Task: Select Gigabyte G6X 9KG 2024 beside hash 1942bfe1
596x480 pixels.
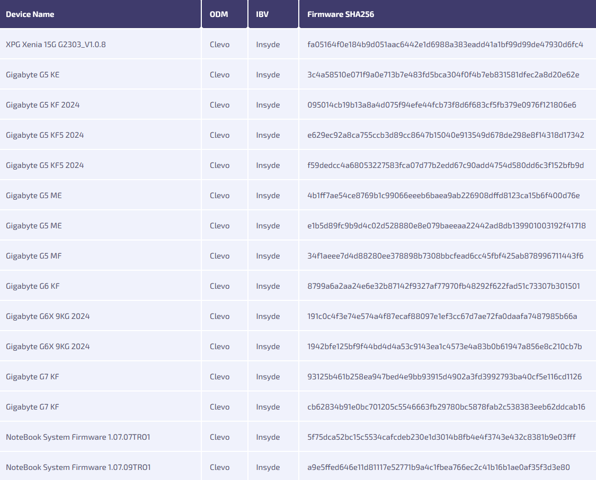Action: pyautogui.click(x=48, y=346)
